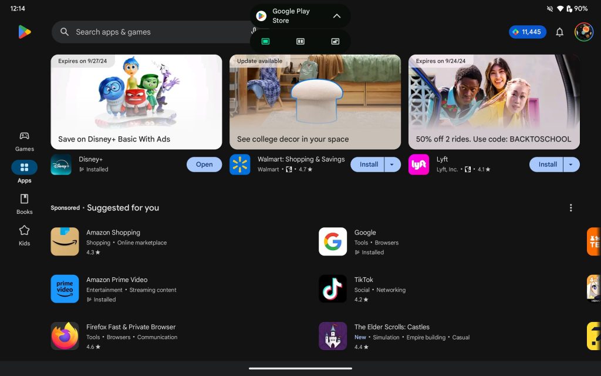Tap the TikTok app icon
This screenshot has width=601, height=376.
(332, 288)
